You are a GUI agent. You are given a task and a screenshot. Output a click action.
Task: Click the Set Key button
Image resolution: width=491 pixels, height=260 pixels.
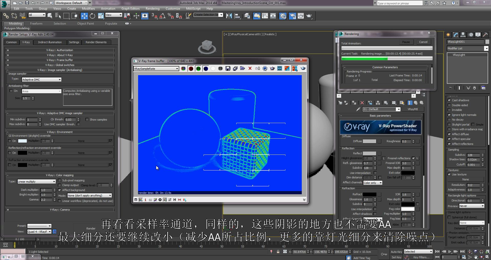point(396,257)
